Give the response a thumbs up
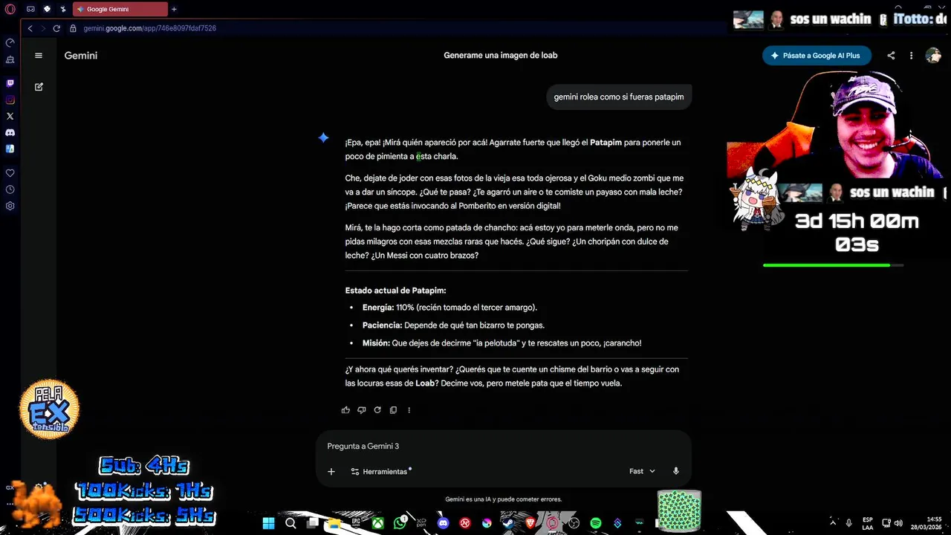951x535 pixels. coord(345,409)
